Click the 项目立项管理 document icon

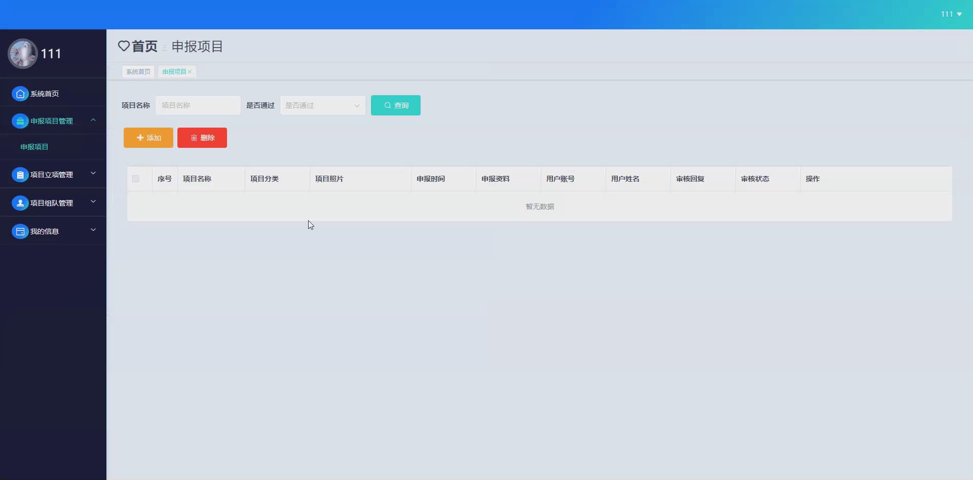point(19,174)
